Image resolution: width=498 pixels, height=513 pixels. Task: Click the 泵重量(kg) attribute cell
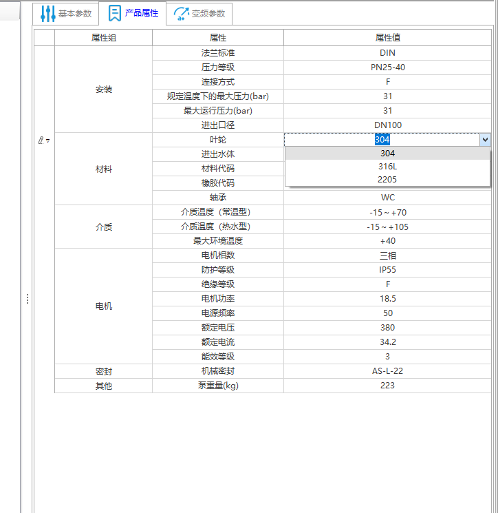(x=218, y=386)
